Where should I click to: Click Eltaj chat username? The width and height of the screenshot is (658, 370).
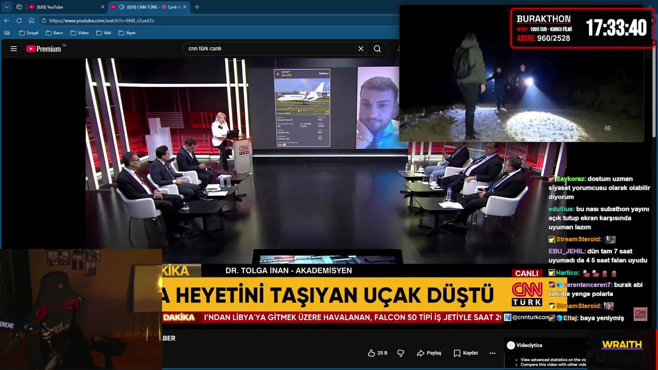coord(571,318)
